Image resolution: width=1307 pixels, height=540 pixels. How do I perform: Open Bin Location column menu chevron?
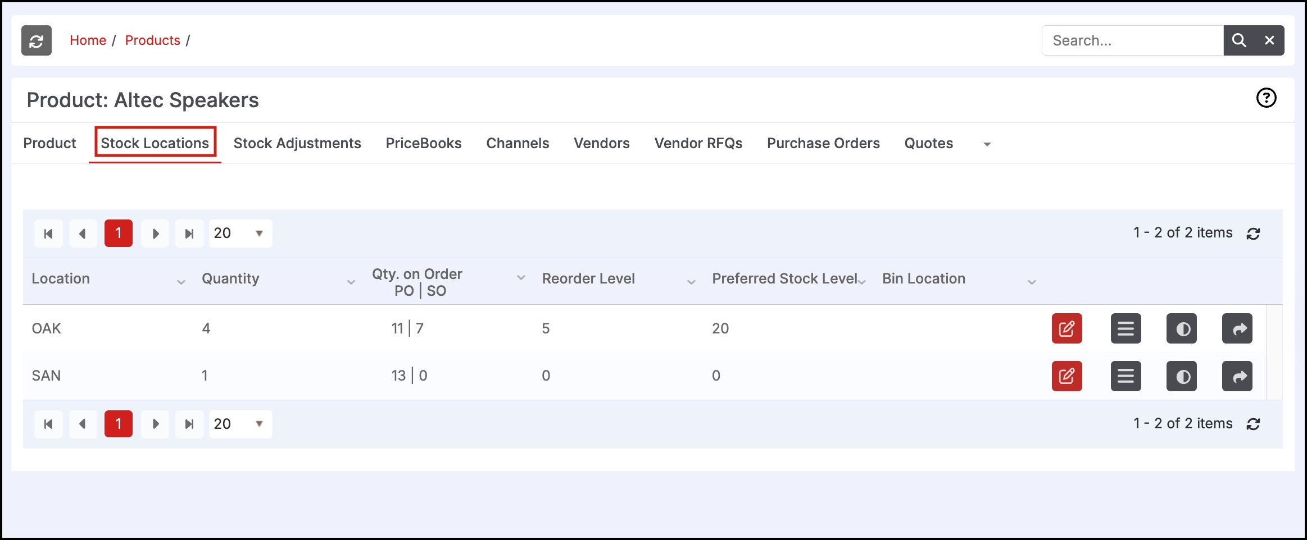[x=1032, y=282]
